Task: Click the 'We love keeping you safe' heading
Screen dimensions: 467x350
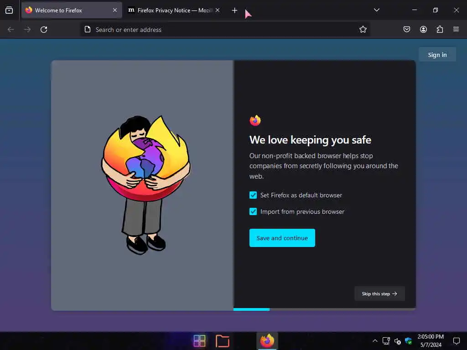Action: [x=310, y=140]
